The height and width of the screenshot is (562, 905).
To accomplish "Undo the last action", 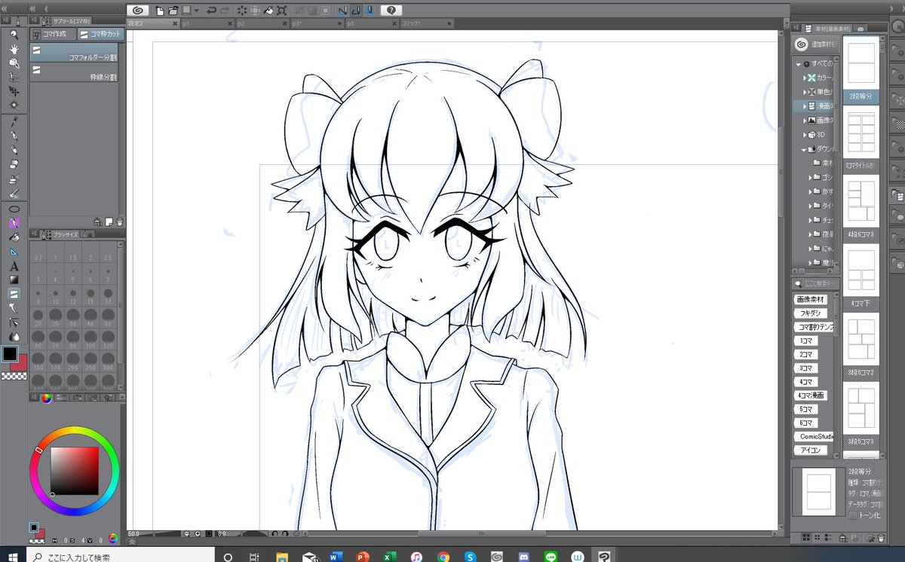I will [211, 11].
